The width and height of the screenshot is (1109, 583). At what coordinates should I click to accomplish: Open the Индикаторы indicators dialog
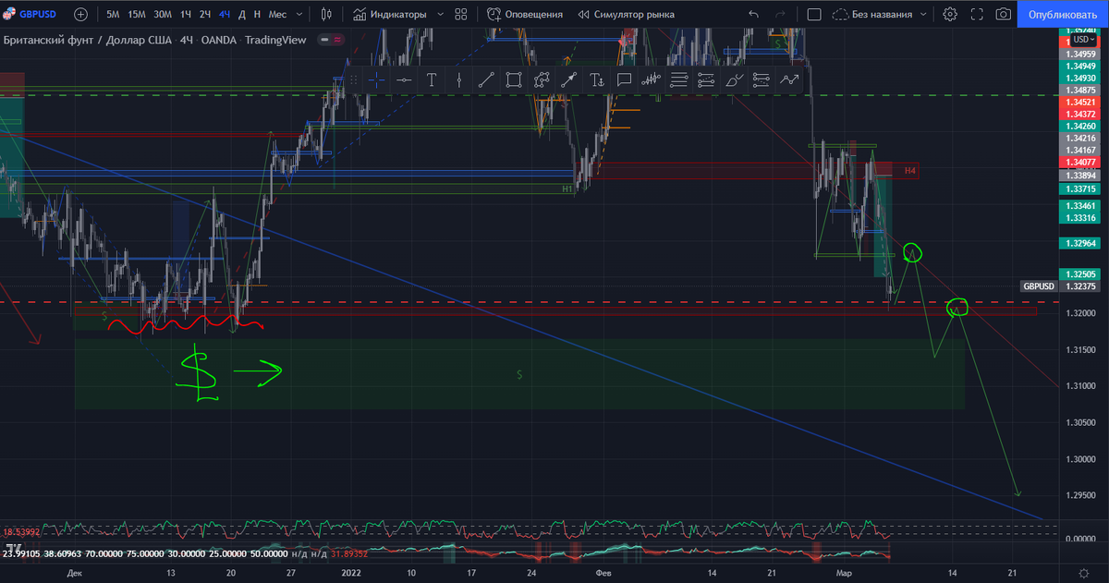coord(389,14)
